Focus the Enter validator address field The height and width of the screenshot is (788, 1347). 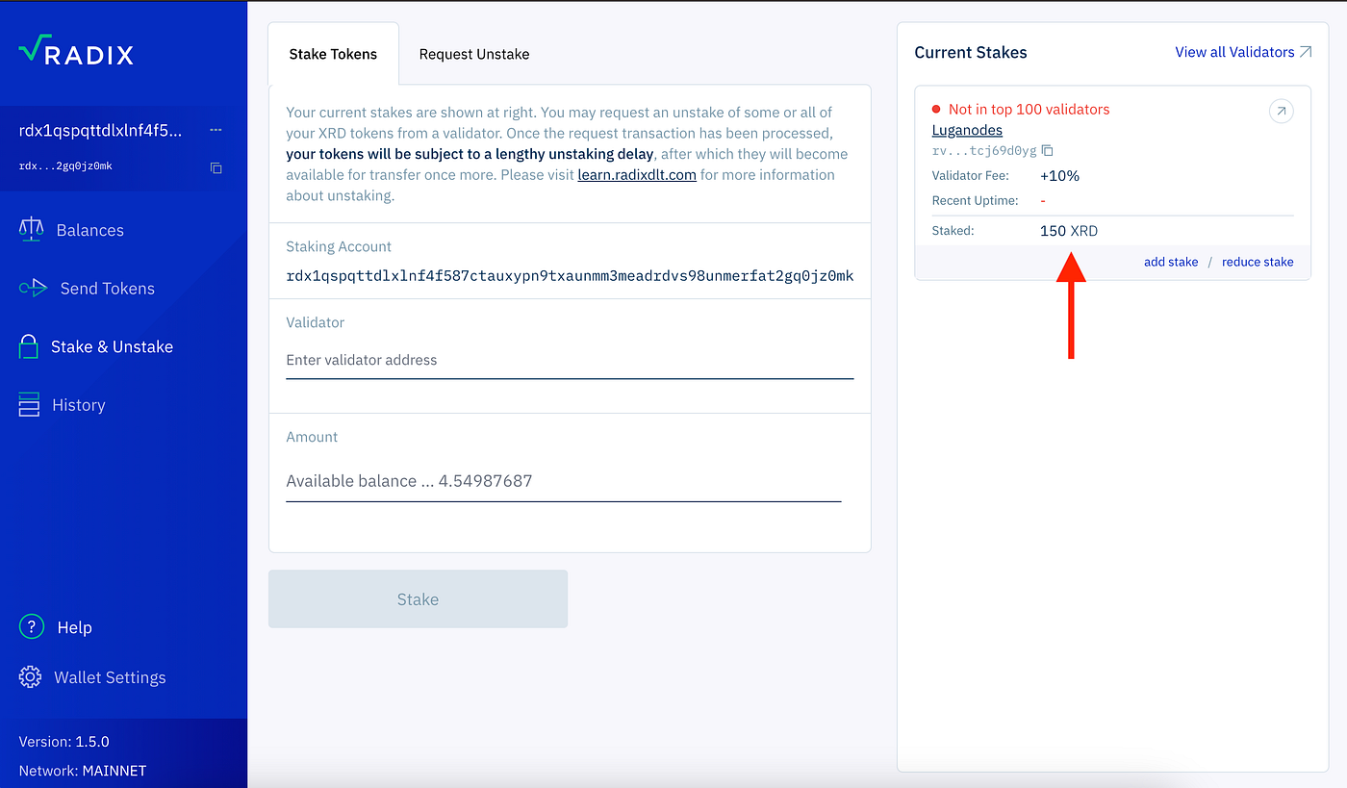coord(570,361)
